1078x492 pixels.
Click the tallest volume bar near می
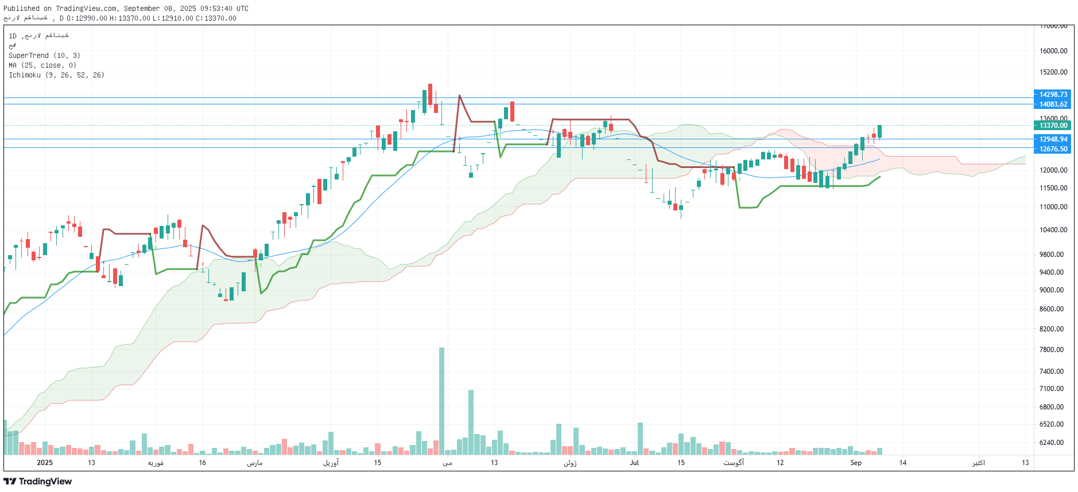[441, 401]
